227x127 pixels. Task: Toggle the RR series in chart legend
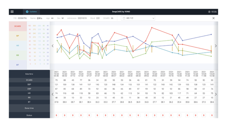pos(18,55)
